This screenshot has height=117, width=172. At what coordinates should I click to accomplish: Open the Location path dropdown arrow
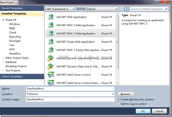[113, 94]
